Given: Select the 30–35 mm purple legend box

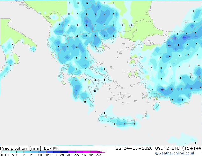Looking at the screenshot, I should 71,152.
